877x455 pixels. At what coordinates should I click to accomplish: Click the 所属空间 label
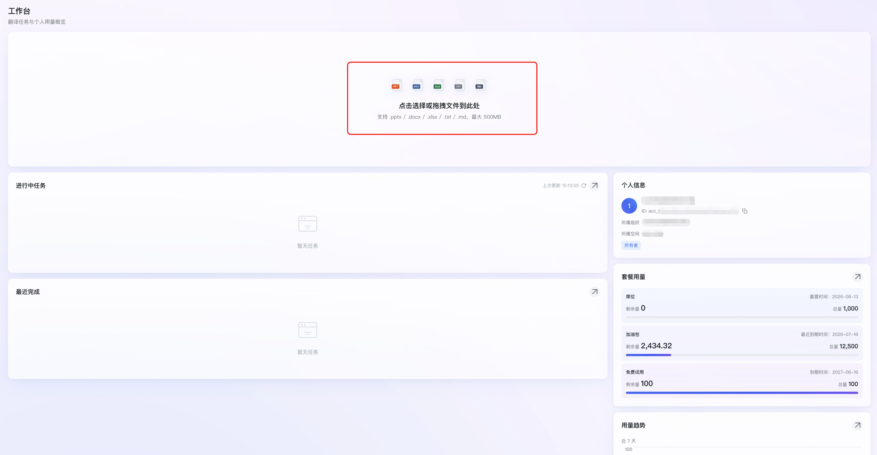click(x=630, y=234)
